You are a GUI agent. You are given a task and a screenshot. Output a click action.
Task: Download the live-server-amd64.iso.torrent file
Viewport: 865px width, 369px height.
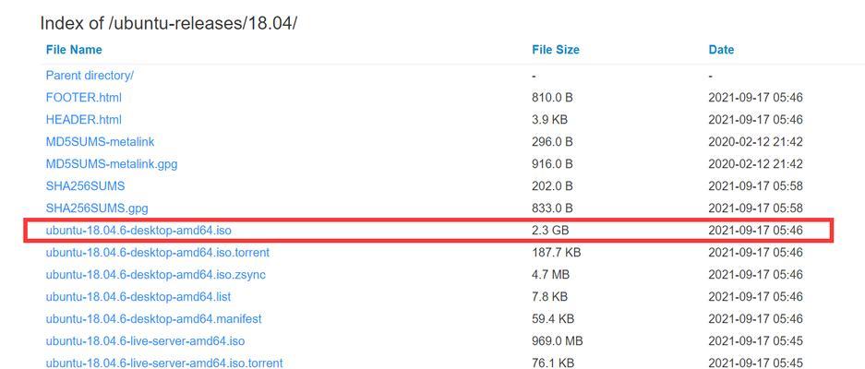[x=164, y=363]
